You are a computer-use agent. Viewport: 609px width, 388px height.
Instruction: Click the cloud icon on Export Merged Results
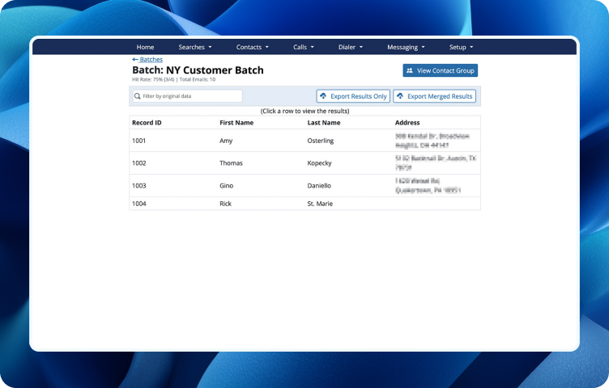pos(400,96)
